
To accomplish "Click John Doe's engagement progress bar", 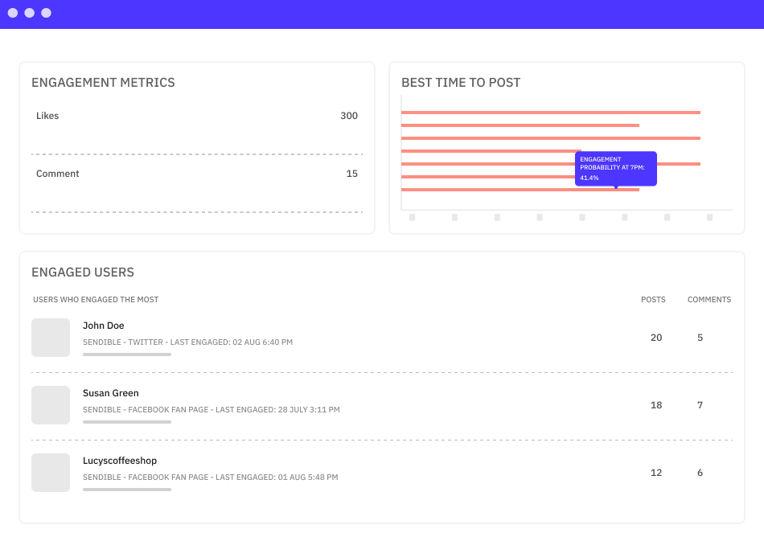I will 126,354.
